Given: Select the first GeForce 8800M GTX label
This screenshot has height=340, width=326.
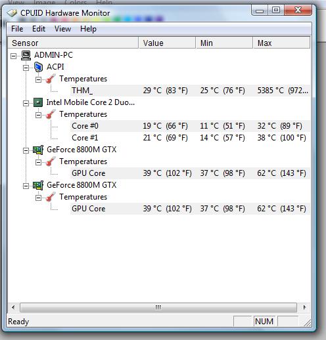Looking at the screenshot, I should pos(81,150).
